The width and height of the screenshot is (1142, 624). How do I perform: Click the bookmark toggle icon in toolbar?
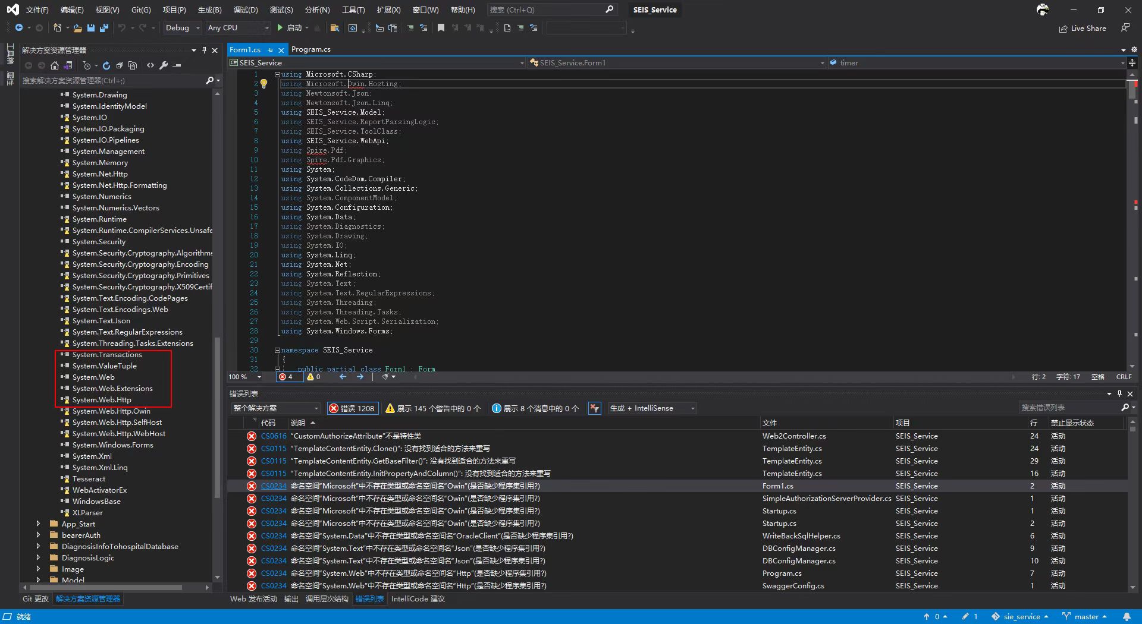pos(441,28)
